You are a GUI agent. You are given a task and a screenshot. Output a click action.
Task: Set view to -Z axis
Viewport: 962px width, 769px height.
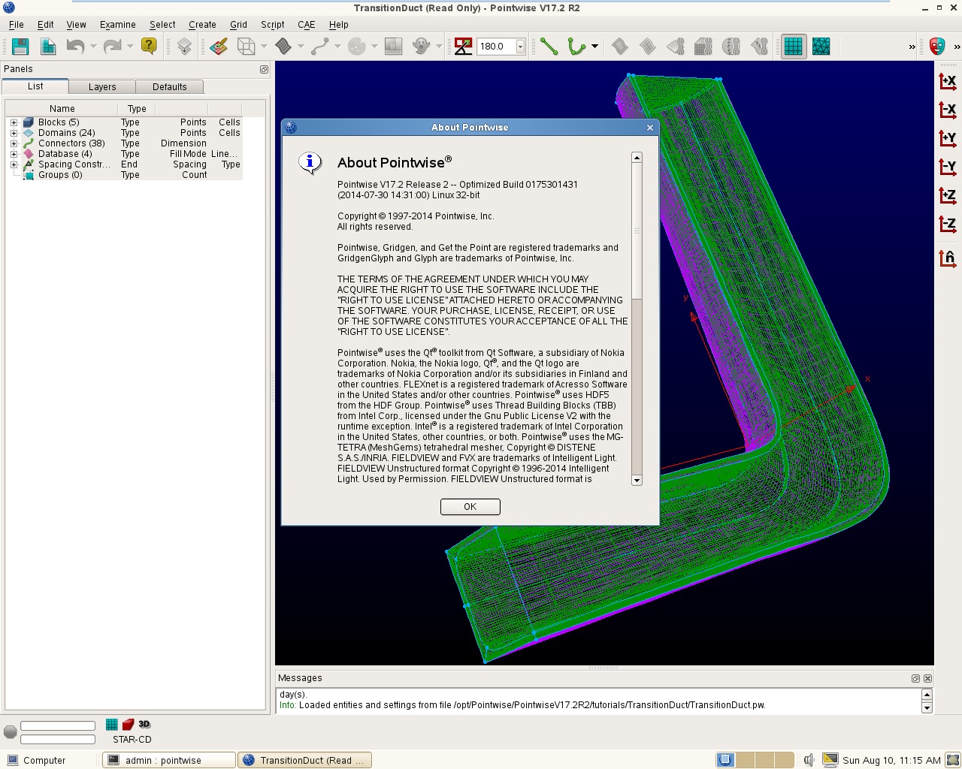point(948,224)
